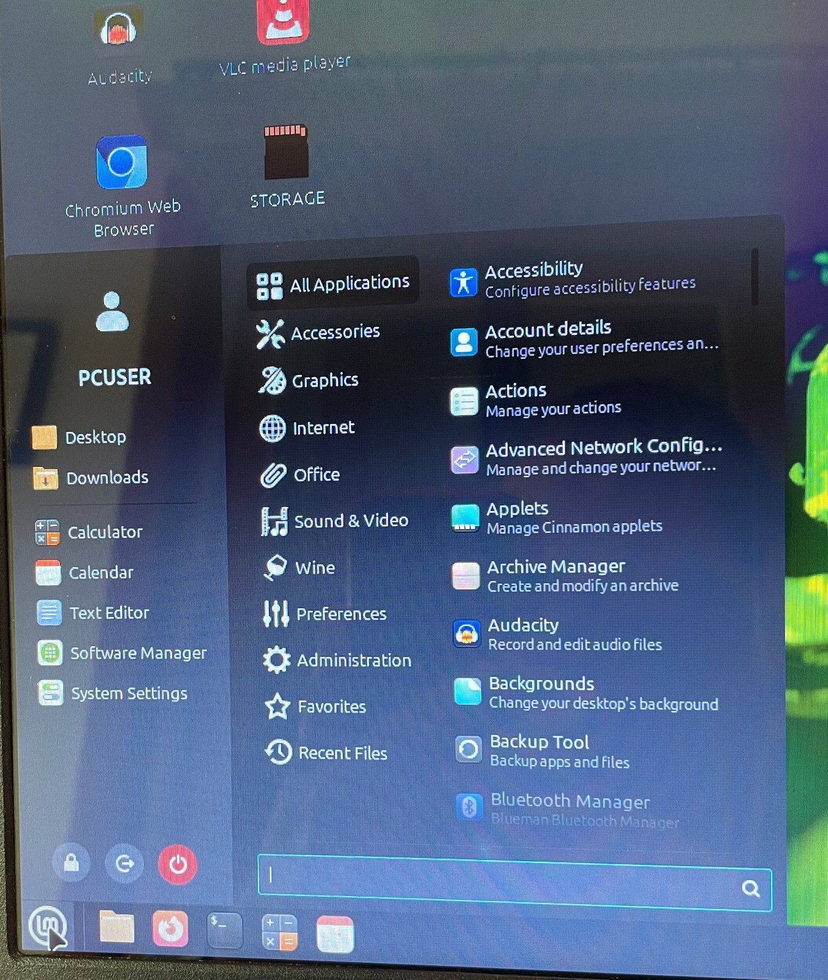Launch Calculator from favorites list
828x980 pixels.
[89, 532]
